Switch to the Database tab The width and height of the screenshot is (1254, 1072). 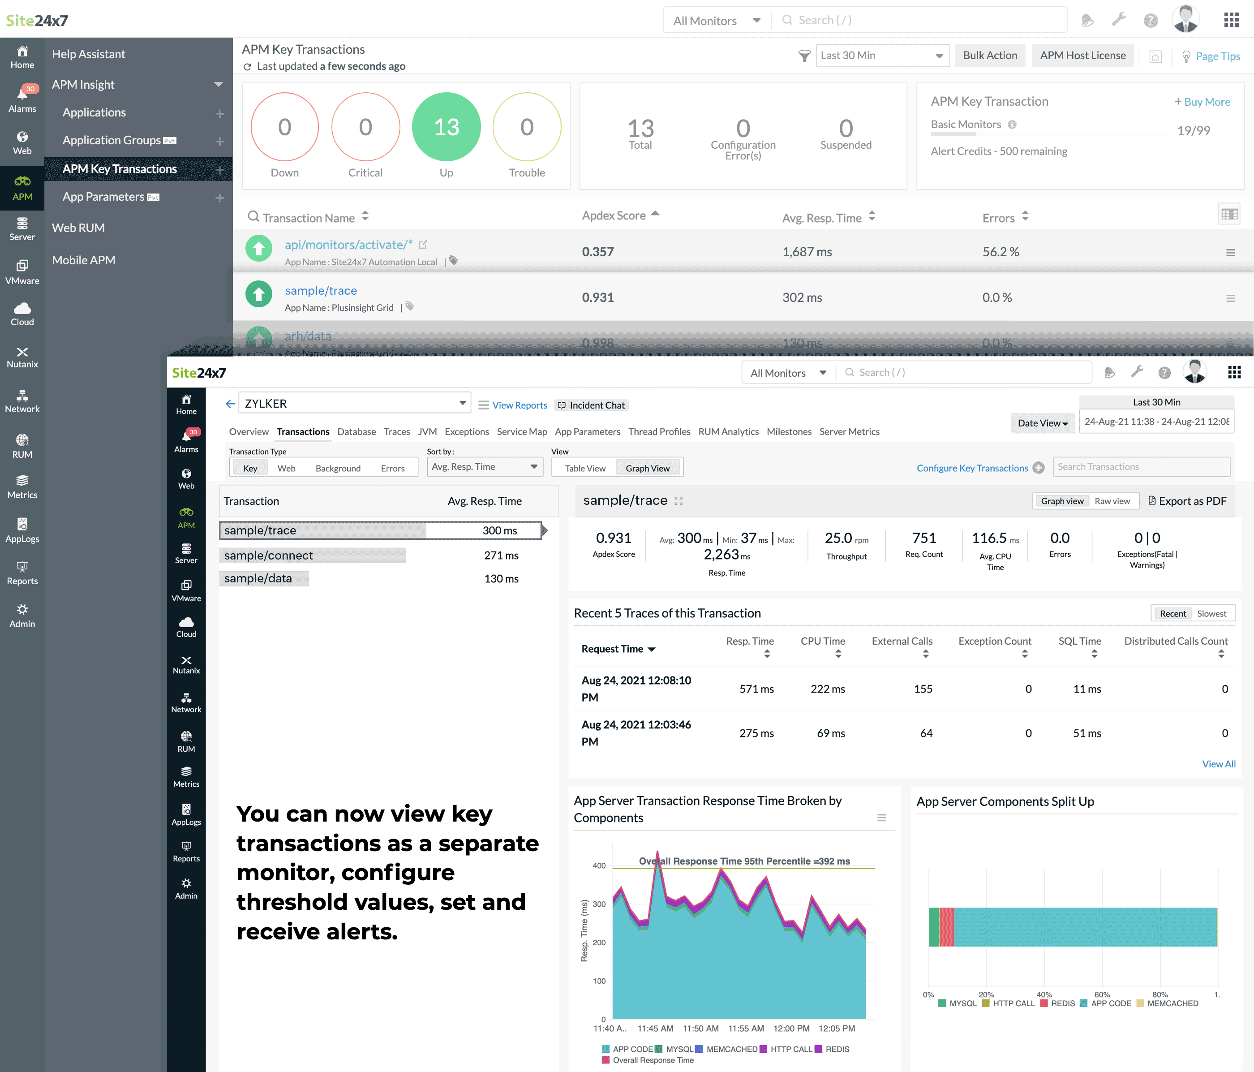coord(356,431)
